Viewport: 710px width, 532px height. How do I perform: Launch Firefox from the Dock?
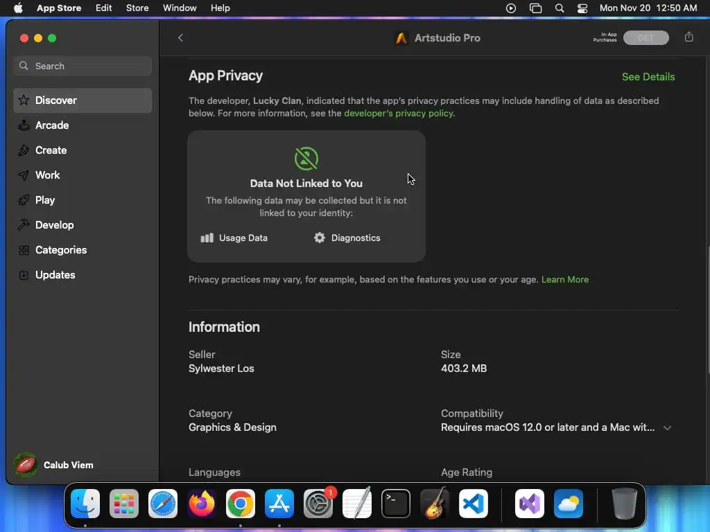[x=202, y=504]
